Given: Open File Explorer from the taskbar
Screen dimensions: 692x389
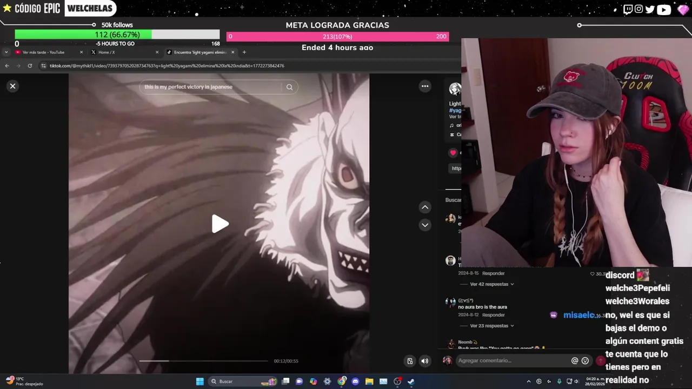Looking at the screenshot, I should point(369,381).
